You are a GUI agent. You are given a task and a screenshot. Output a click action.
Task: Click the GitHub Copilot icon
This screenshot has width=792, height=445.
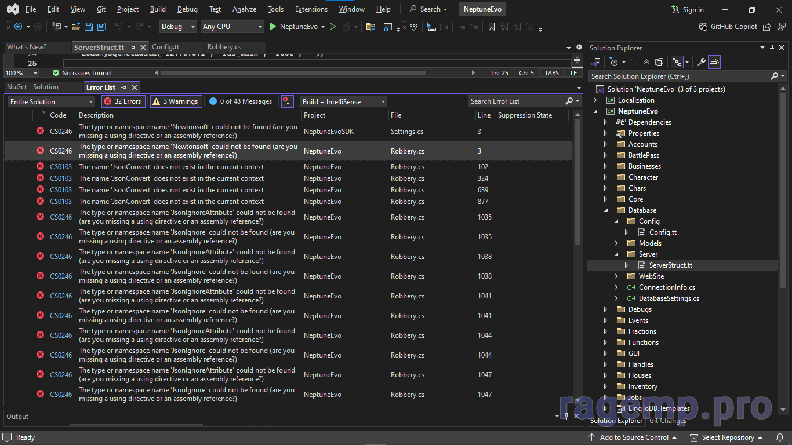703,27
